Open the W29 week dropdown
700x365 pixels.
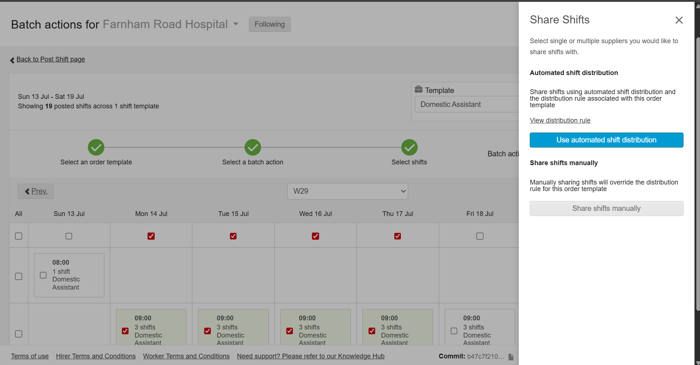[x=347, y=191]
